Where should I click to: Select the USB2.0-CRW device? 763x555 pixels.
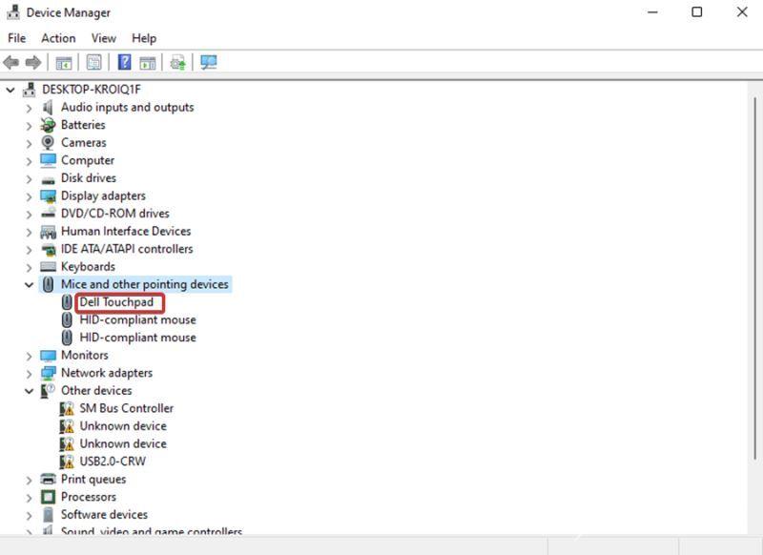pyautogui.click(x=113, y=462)
